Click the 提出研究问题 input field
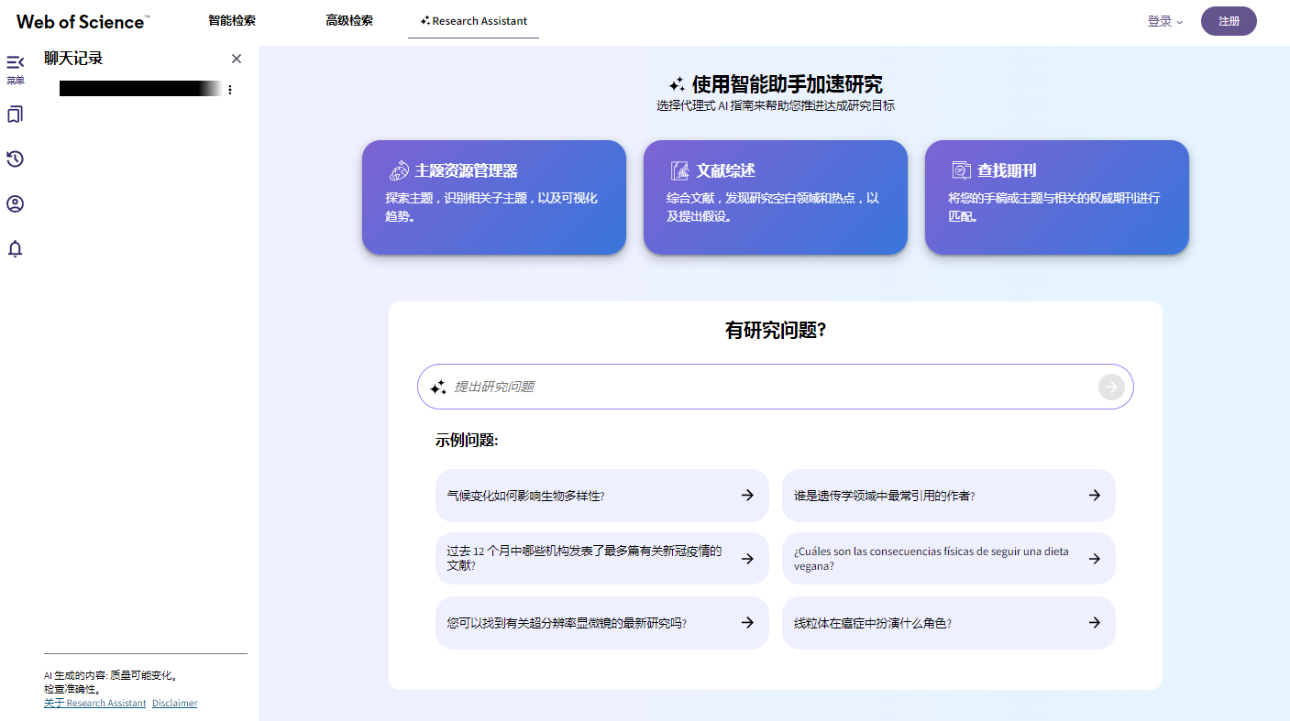 click(770, 387)
